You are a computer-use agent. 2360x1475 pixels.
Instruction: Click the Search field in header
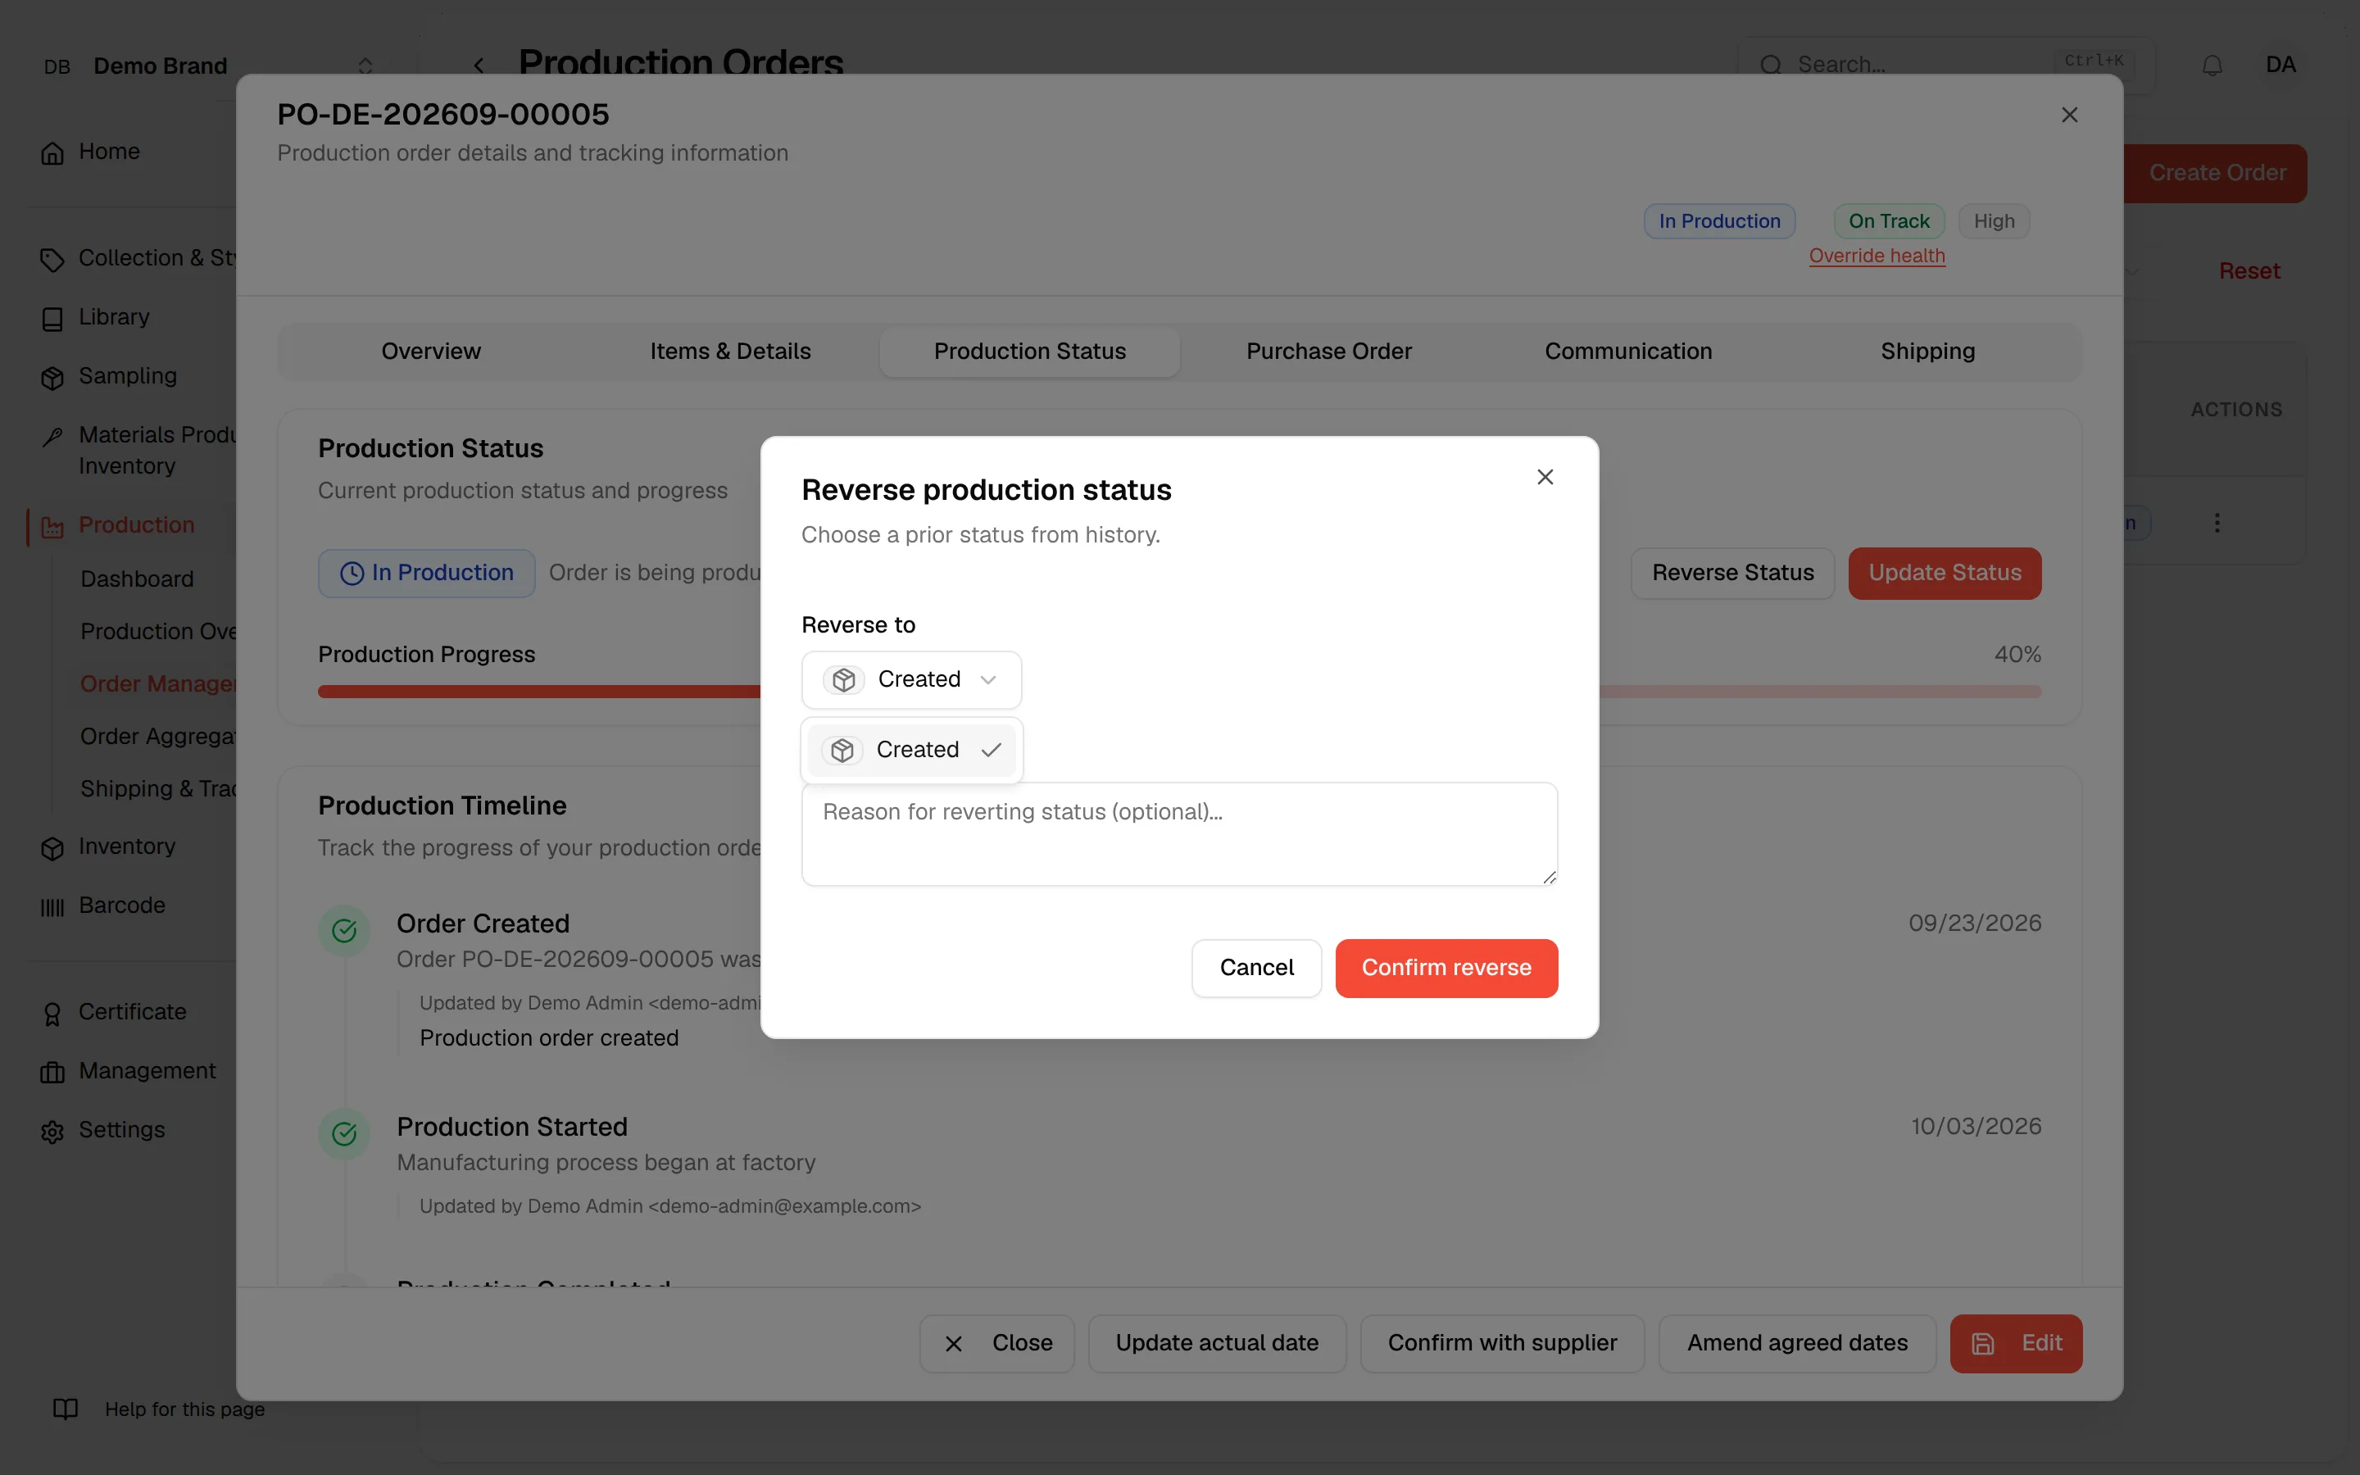point(1945,66)
